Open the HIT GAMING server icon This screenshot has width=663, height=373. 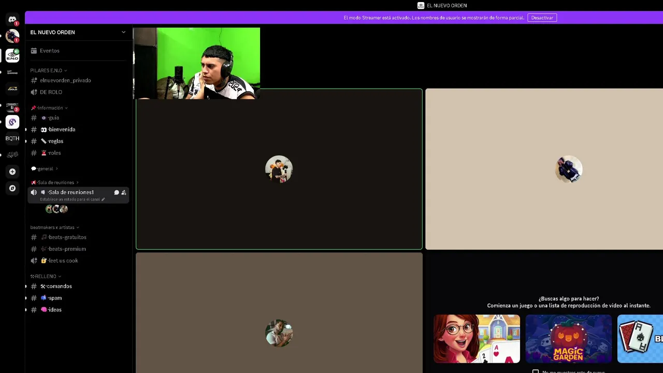tap(12, 73)
